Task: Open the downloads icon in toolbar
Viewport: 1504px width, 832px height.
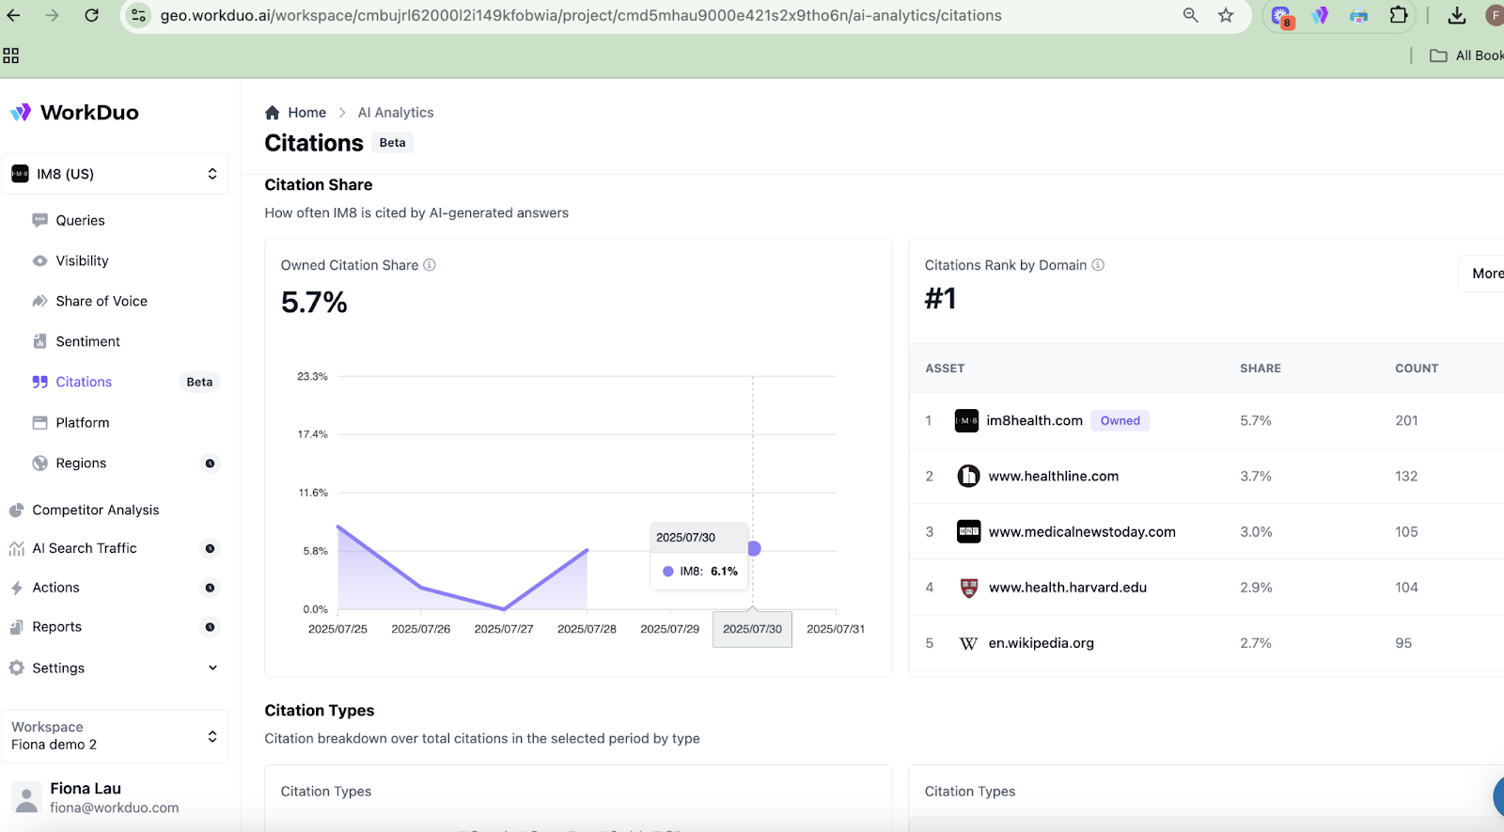Action: click(1457, 15)
